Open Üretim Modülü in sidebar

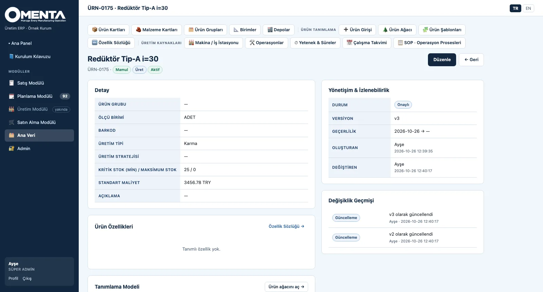39,109
